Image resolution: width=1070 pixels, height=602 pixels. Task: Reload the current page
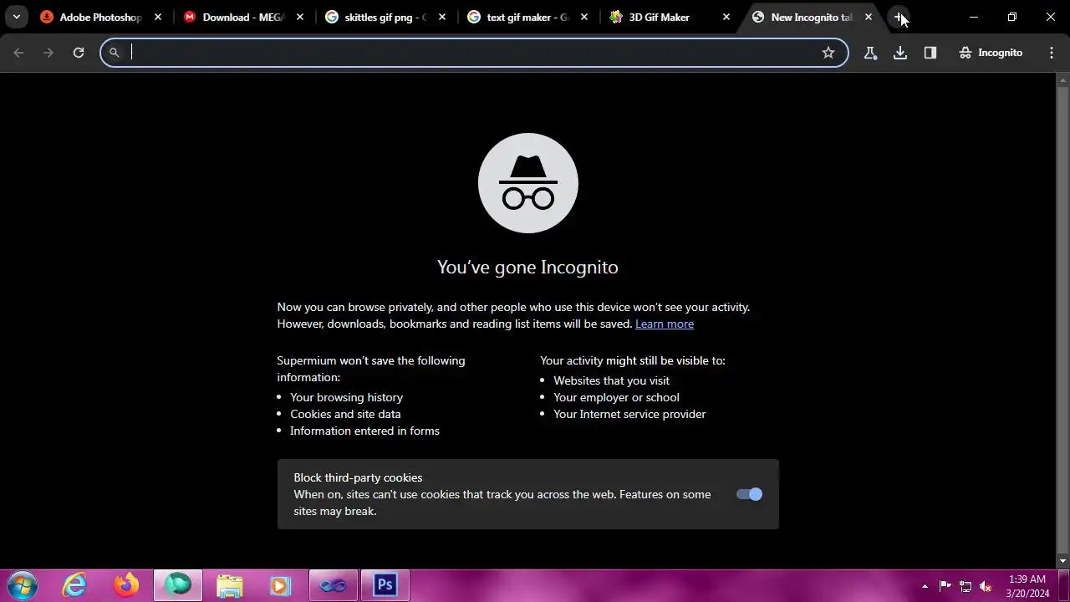pos(79,53)
